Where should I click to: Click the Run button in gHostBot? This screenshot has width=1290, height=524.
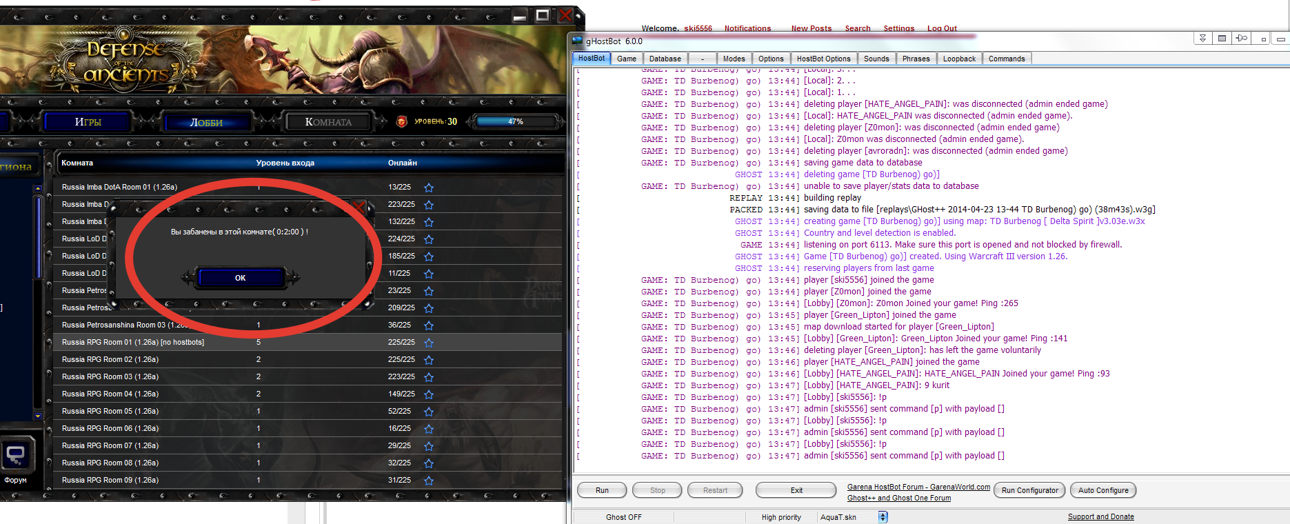pyautogui.click(x=602, y=490)
